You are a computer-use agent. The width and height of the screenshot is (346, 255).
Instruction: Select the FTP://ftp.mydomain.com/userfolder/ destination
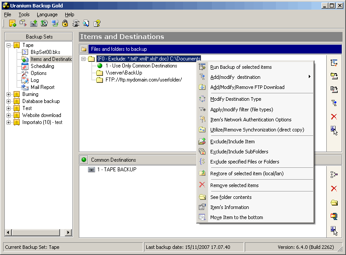tap(144, 80)
